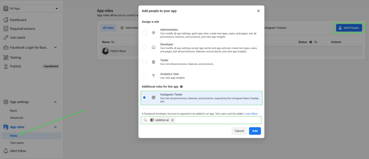Click the Developer laptop icon

(154, 47)
